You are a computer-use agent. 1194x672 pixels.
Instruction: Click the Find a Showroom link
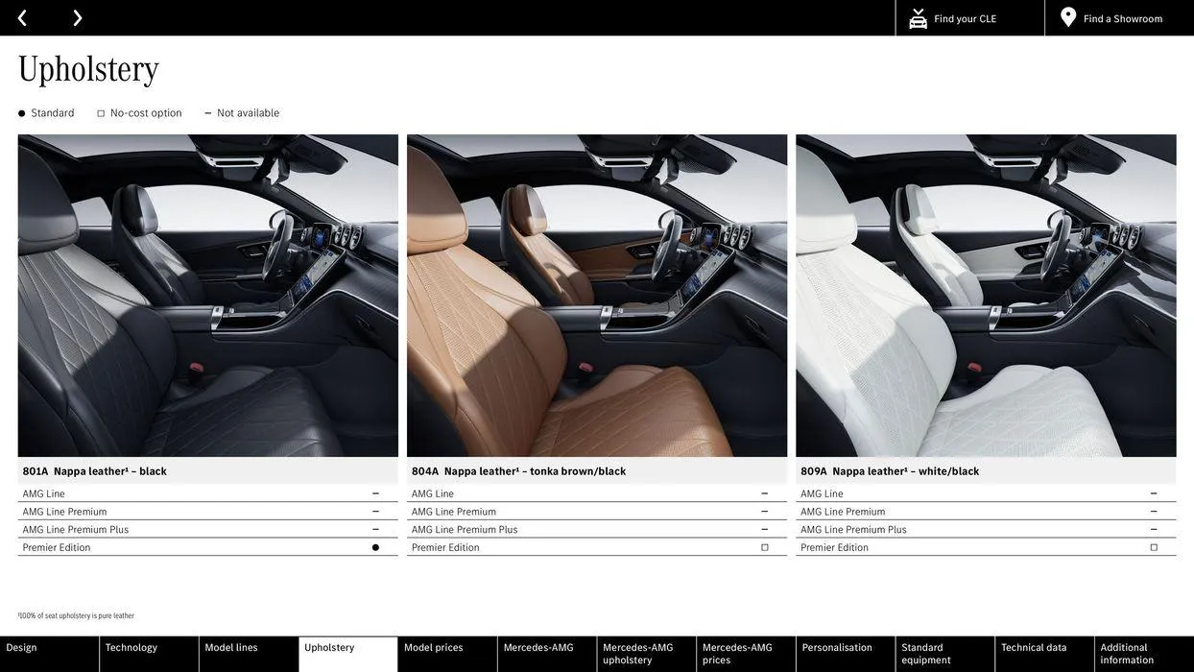1123,18
